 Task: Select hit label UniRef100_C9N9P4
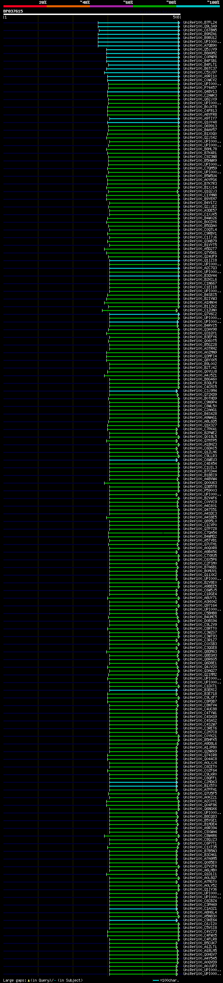pos(200,402)
